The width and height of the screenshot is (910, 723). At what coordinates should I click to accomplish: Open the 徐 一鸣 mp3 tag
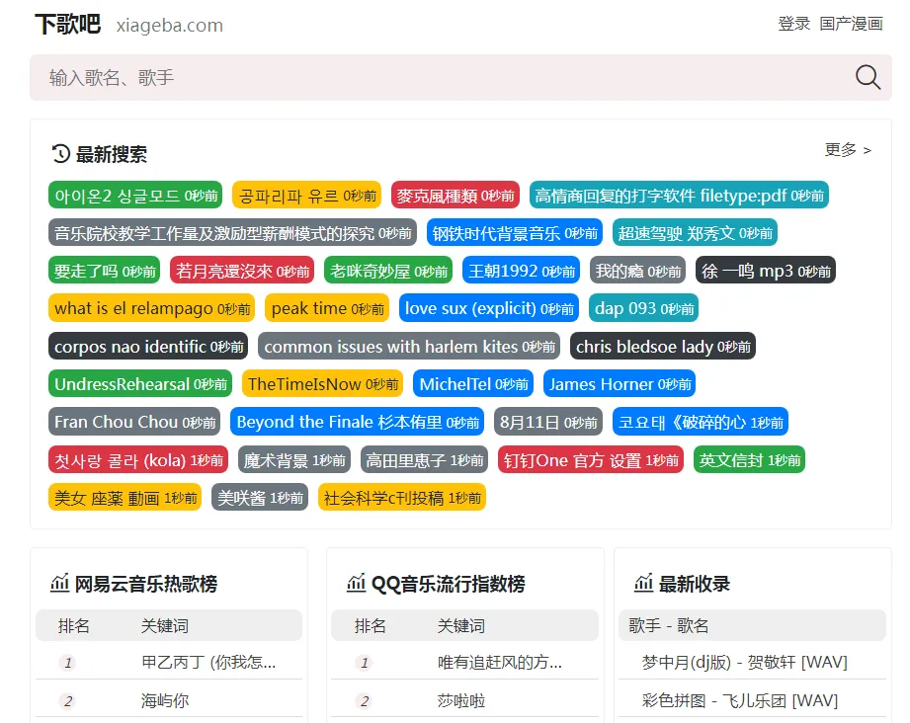(766, 271)
